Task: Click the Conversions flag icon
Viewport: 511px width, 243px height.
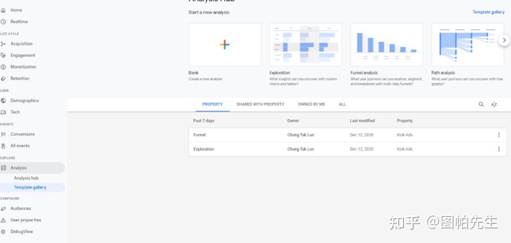Action: point(3,134)
